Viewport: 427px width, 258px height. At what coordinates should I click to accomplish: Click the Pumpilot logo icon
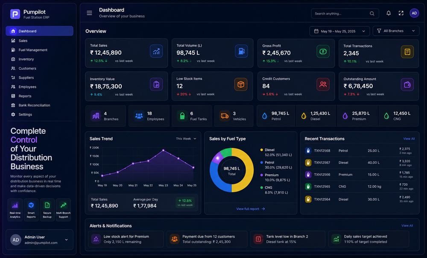coord(15,14)
